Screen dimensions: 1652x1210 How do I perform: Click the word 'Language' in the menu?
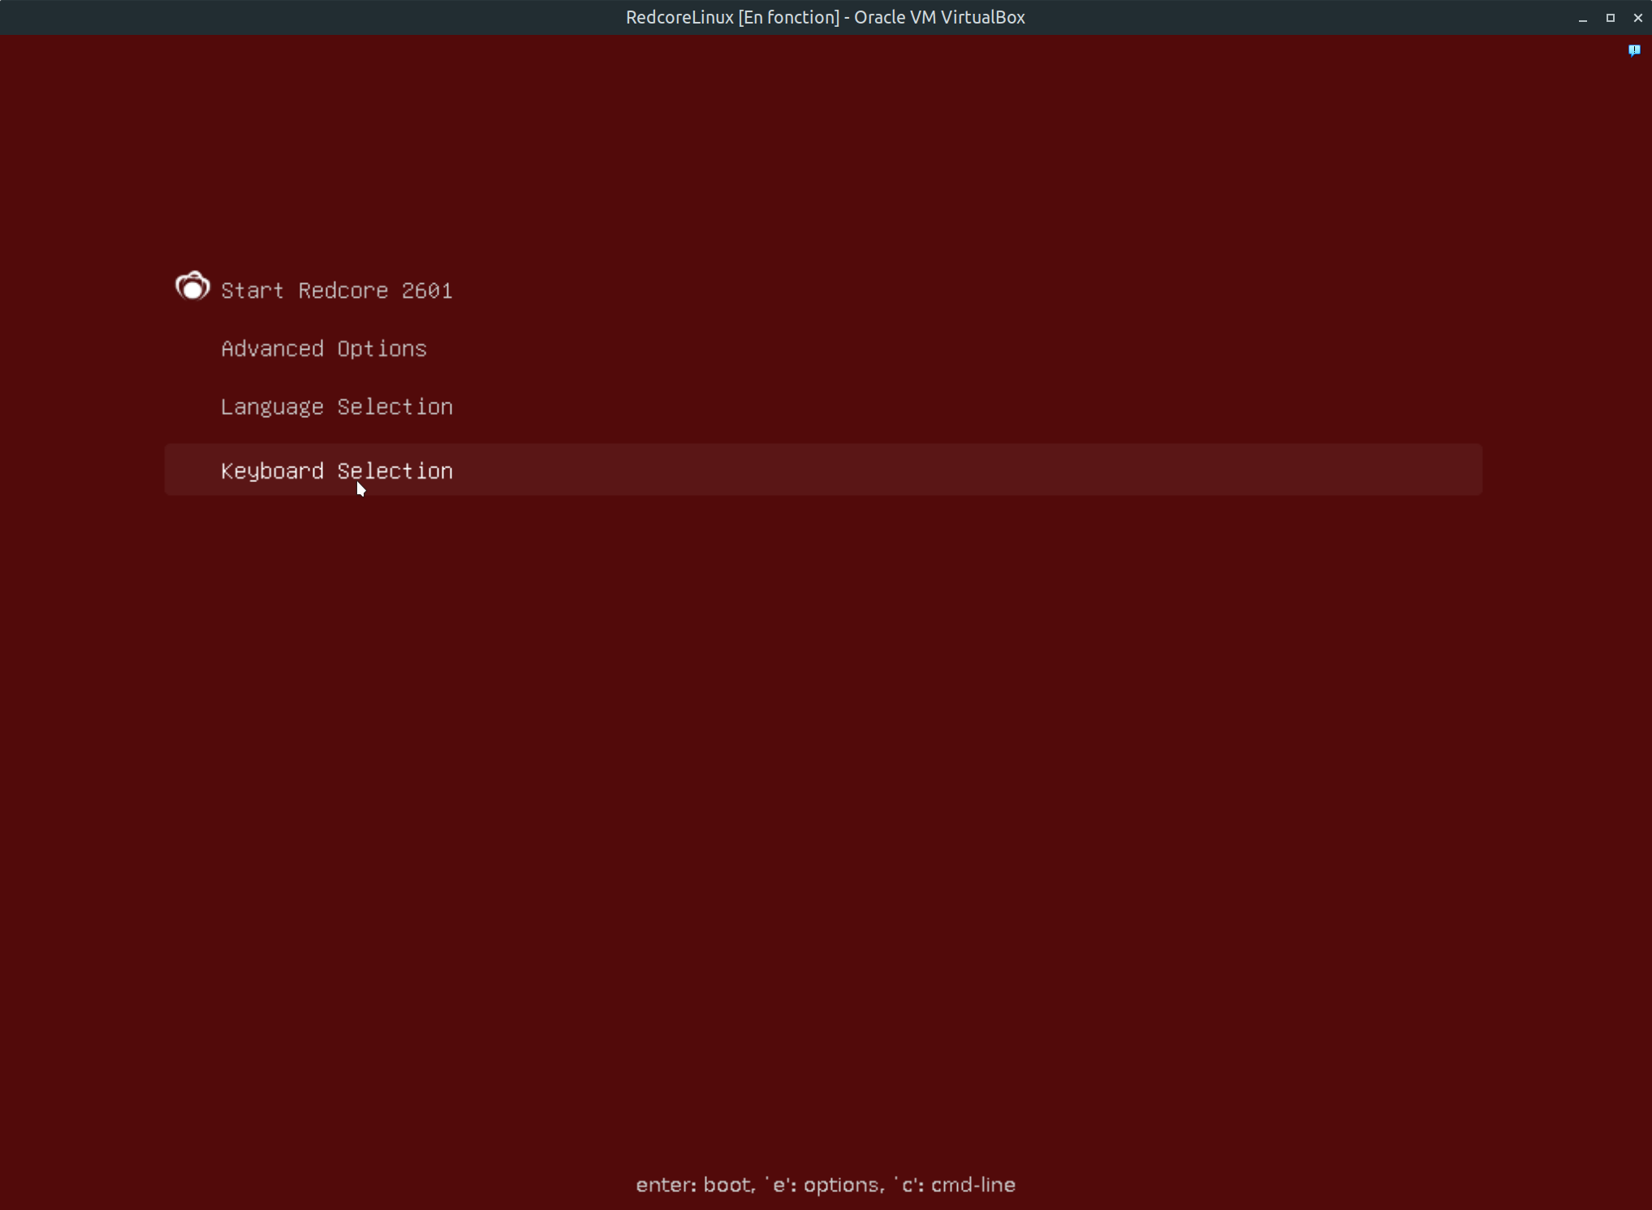[272, 407]
